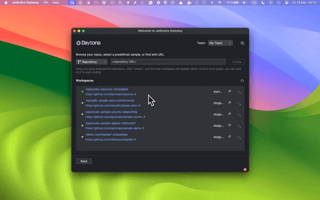Open the File menu
The image size is (320, 200).
45,2
